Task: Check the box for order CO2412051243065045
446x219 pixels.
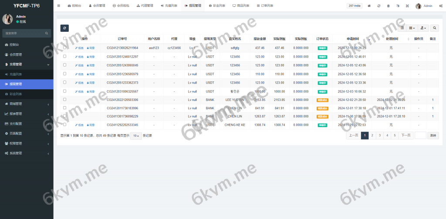Action: click(64, 65)
